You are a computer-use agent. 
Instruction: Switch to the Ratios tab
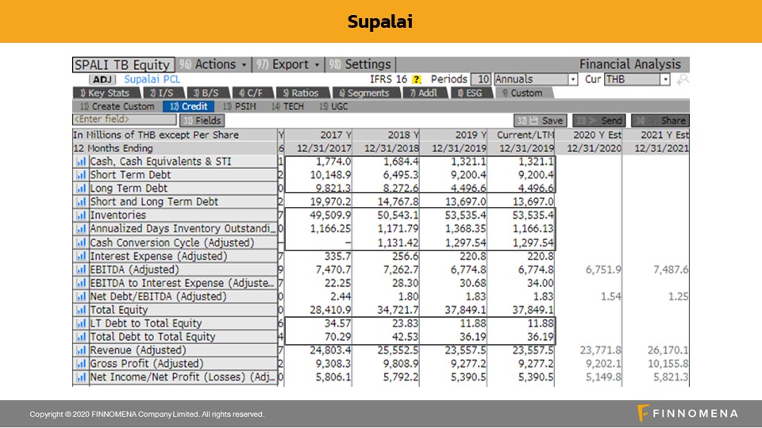coord(301,93)
